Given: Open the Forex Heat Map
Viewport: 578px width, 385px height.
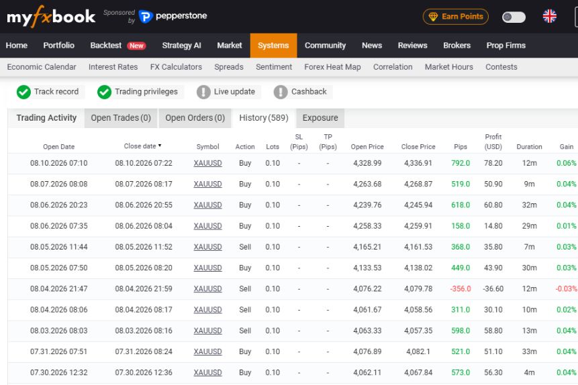Looking at the screenshot, I should click(332, 67).
